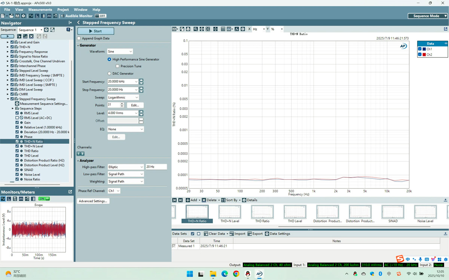Show the data grid table icon

point(223,29)
